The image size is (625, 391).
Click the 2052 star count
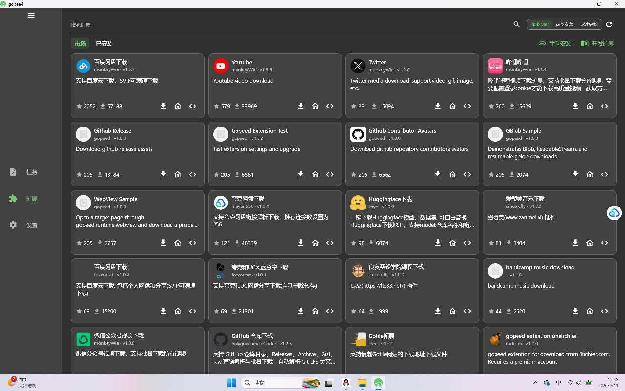[x=90, y=106]
